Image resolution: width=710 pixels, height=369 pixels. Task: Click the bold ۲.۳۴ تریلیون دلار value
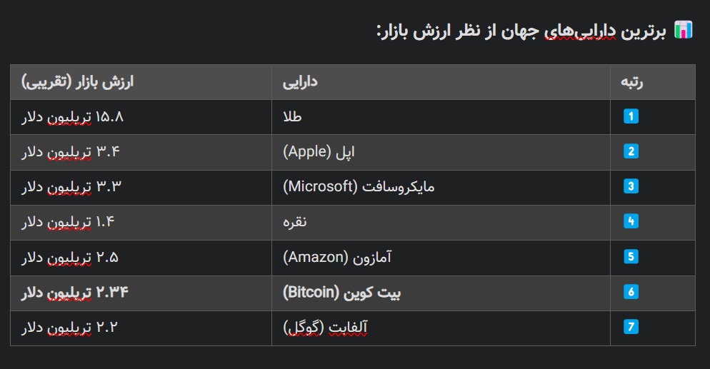click(75, 293)
